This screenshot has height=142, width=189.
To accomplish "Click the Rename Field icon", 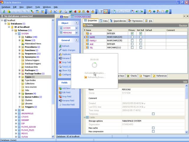I will point(60,101).
